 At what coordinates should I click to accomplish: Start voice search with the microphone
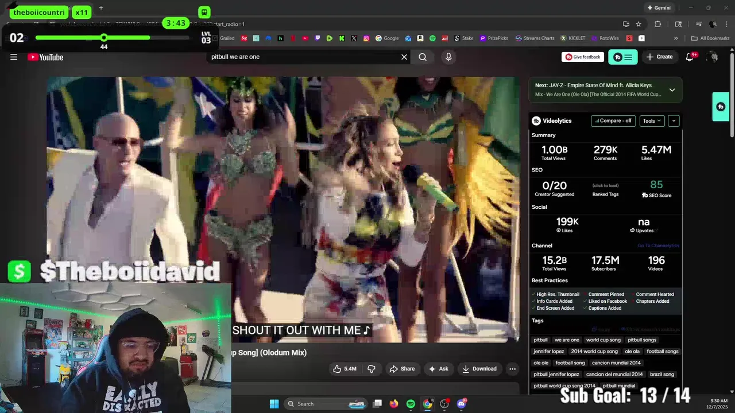tap(448, 57)
